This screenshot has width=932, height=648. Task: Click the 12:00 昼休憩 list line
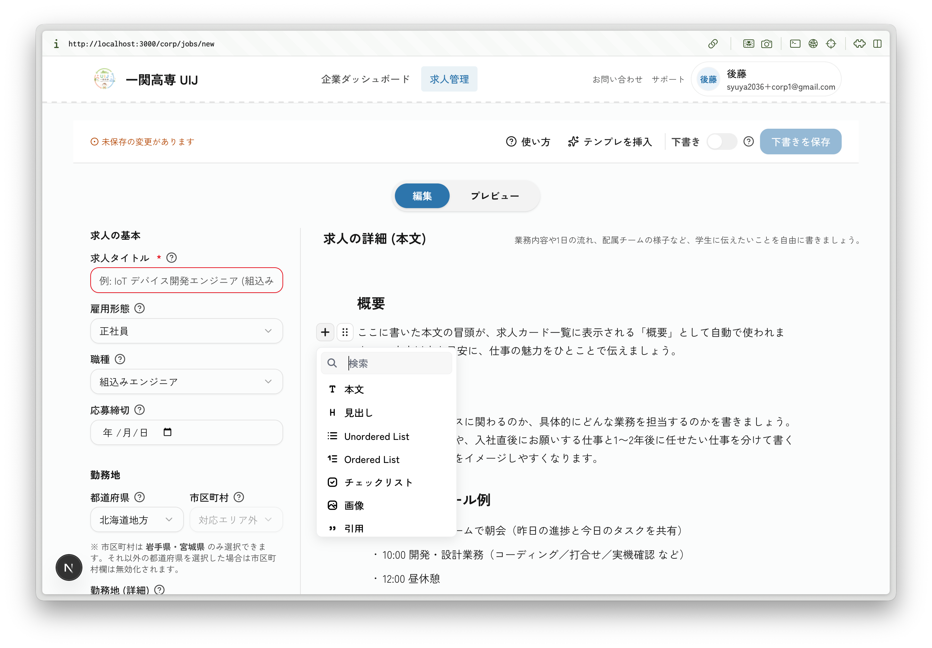411,579
